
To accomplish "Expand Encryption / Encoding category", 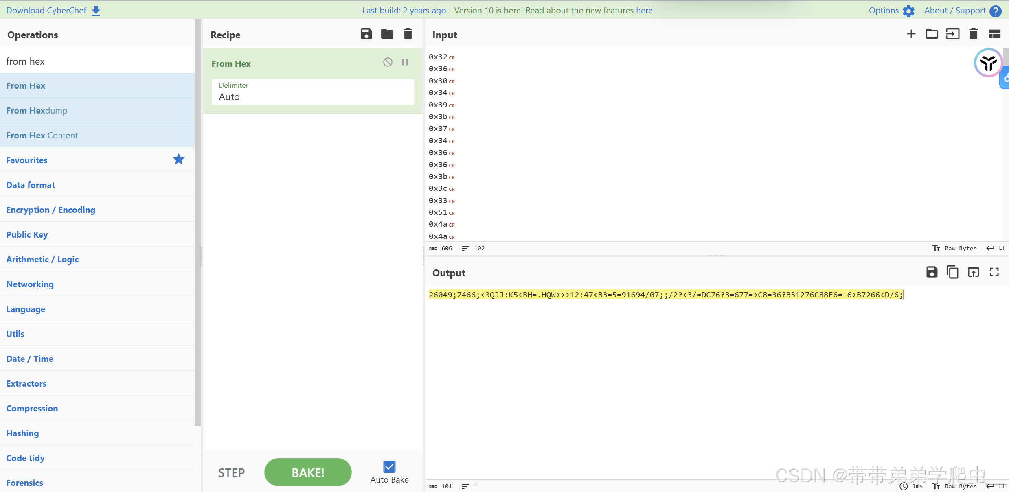I will pyautogui.click(x=97, y=210).
